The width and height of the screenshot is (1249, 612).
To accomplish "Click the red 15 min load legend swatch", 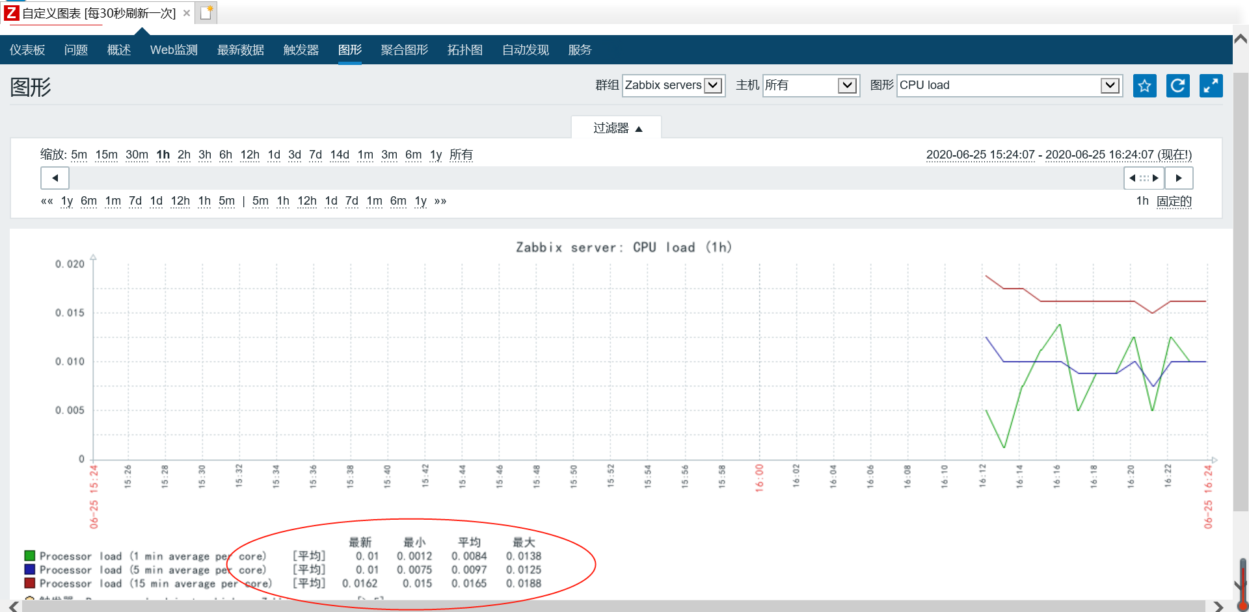I will 29,583.
